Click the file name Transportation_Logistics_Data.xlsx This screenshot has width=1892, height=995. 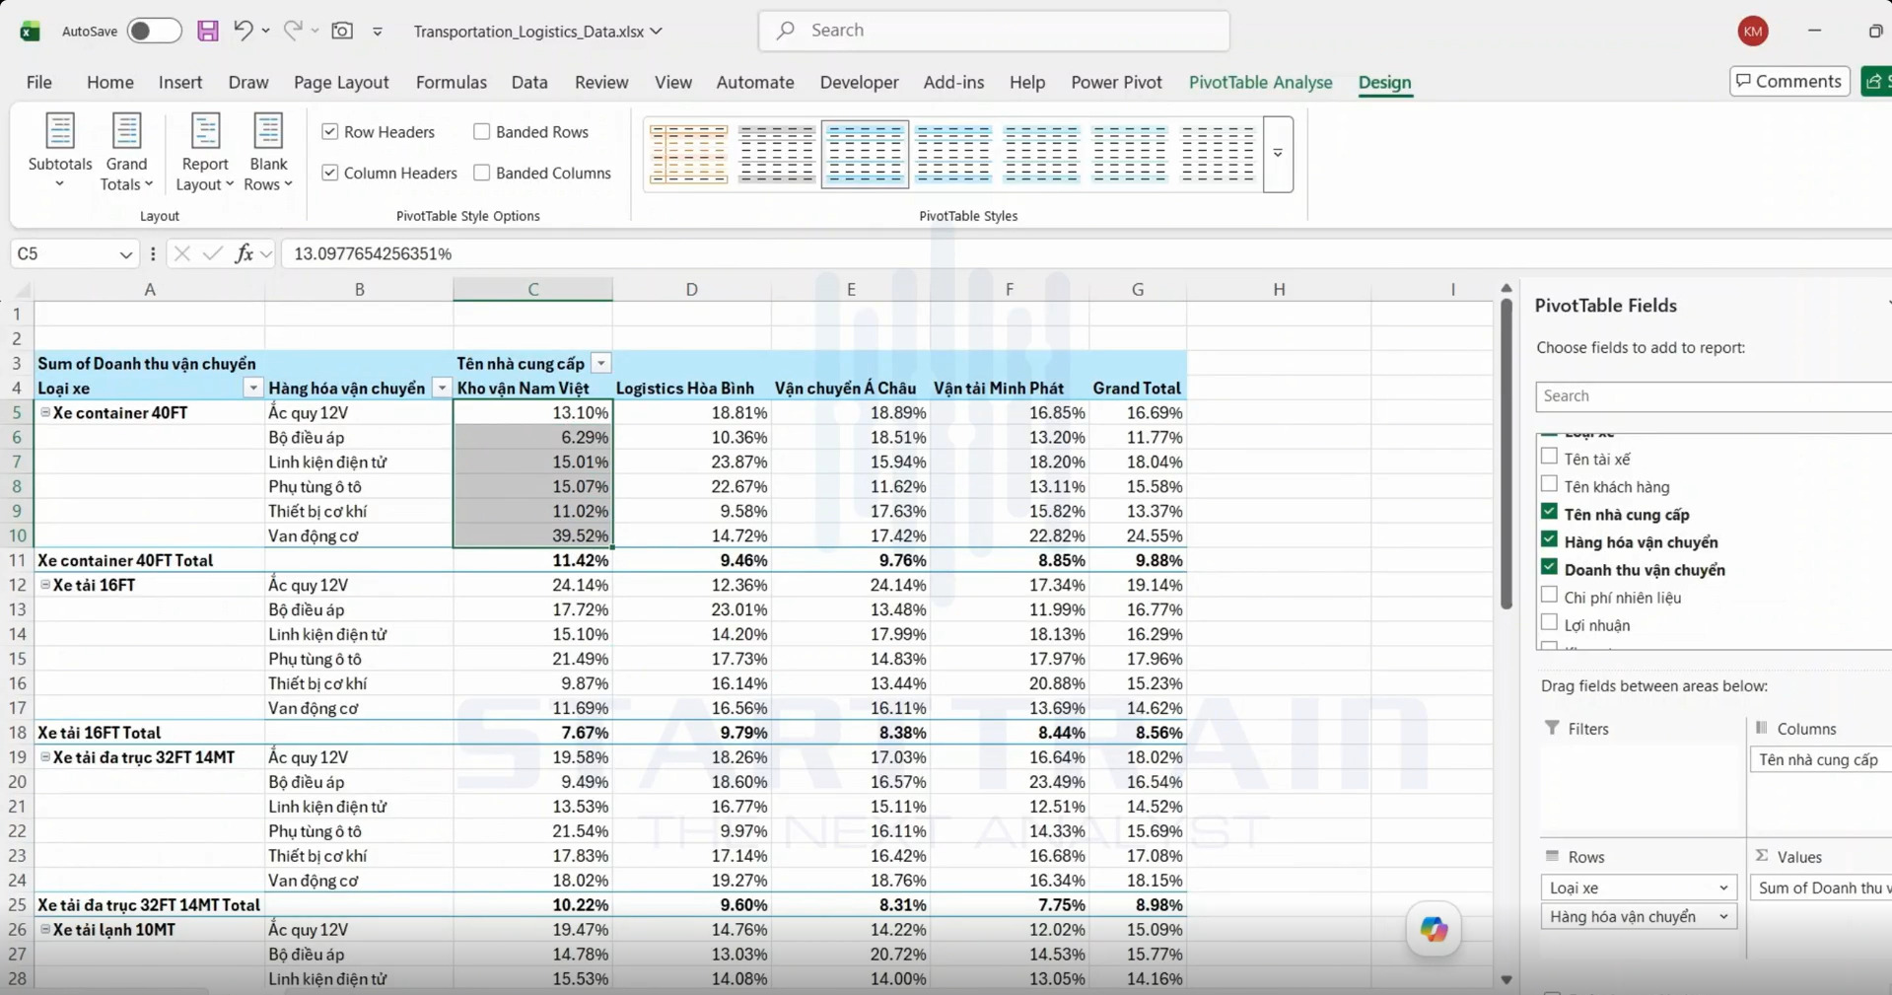[x=529, y=32]
